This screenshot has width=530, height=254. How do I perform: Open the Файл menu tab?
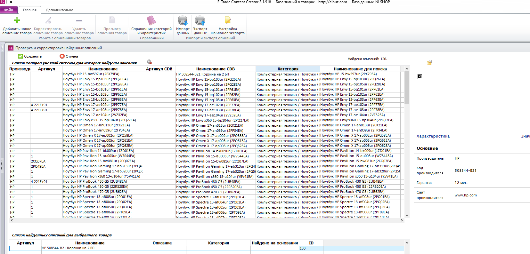pos(9,10)
